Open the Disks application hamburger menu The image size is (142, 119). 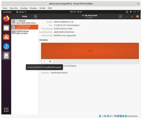click(x=35, y=17)
